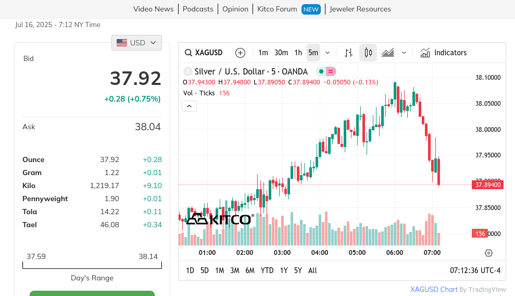This screenshot has width=515, height=296.
Task: Click the Day's Range bar
Action: click(x=92, y=265)
